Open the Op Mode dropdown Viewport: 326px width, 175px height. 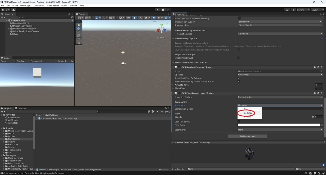[280, 75]
